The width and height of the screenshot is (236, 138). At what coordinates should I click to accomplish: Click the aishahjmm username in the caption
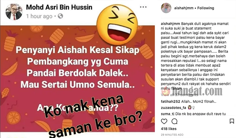[170, 24]
